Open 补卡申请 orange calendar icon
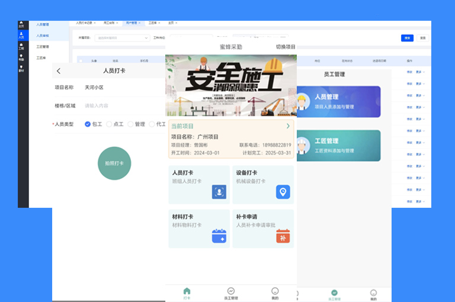The width and height of the screenshot is (455, 302). click(283, 236)
